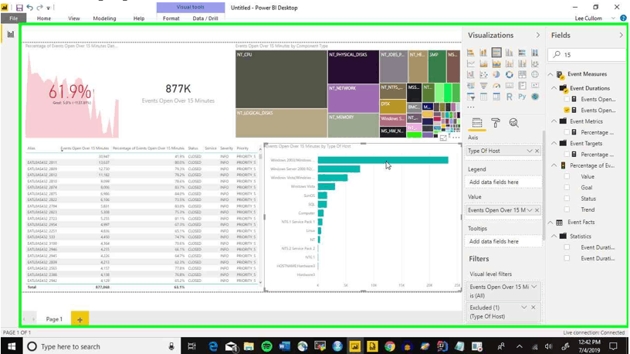Image resolution: width=630 pixels, height=354 pixels.
Task: Check the Value field checkbox
Action: [567, 176]
